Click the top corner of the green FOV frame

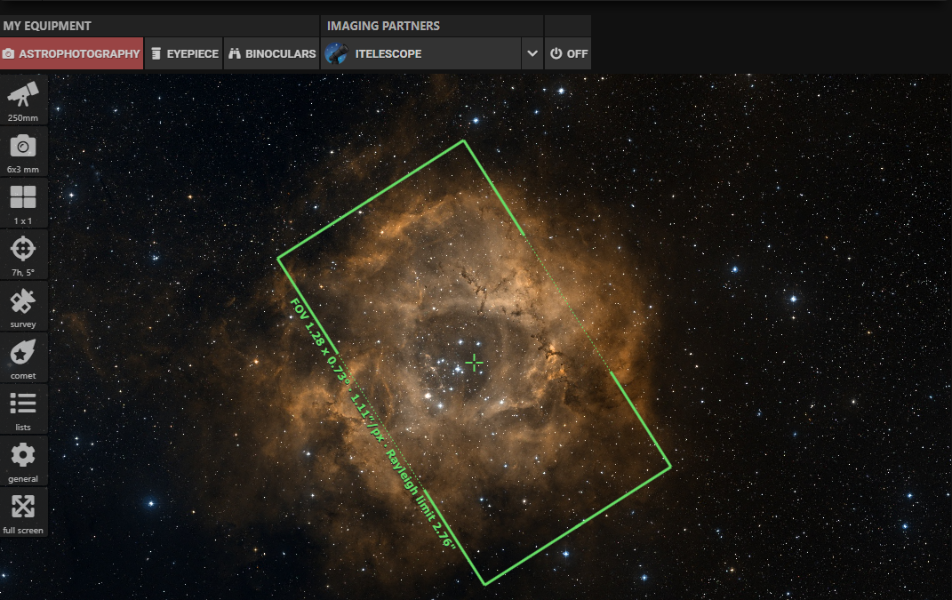pyautogui.click(x=463, y=140)
